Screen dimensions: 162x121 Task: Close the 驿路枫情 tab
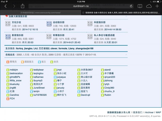83,12
